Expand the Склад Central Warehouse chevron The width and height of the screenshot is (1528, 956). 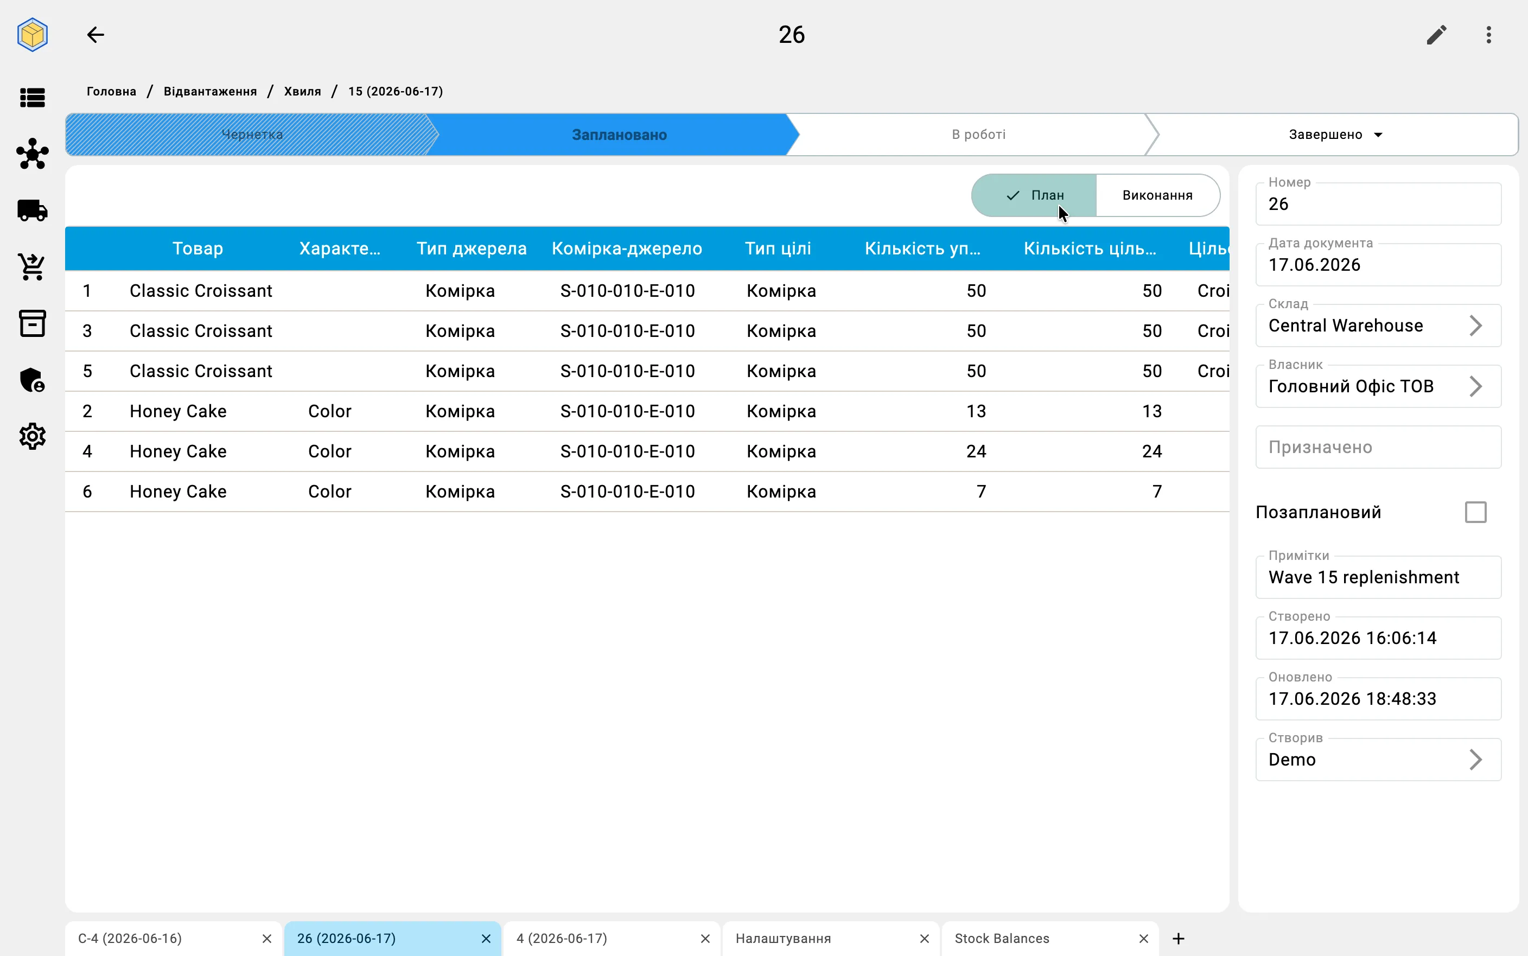click(x=1475, y=326)
